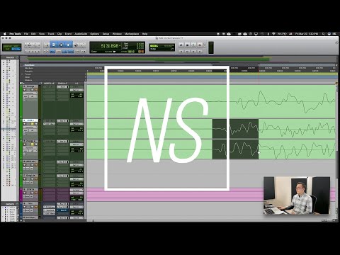Open the Setup menu

coord(106,34)
